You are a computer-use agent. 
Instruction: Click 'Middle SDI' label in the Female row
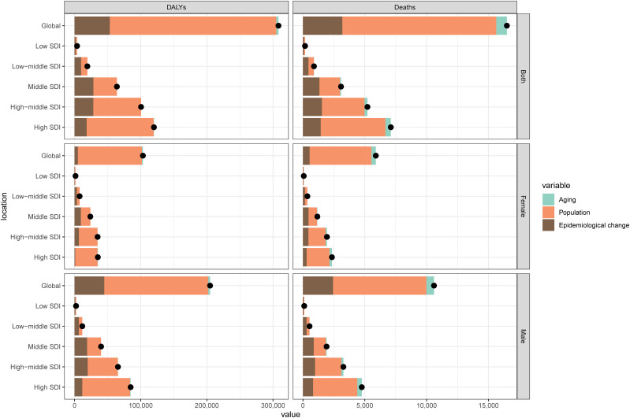[44, 216]
